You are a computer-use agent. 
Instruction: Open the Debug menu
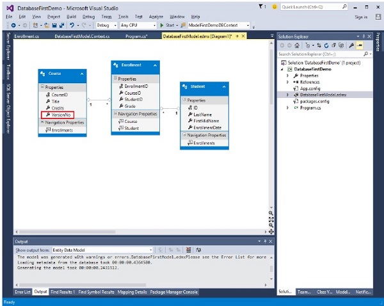88,17
